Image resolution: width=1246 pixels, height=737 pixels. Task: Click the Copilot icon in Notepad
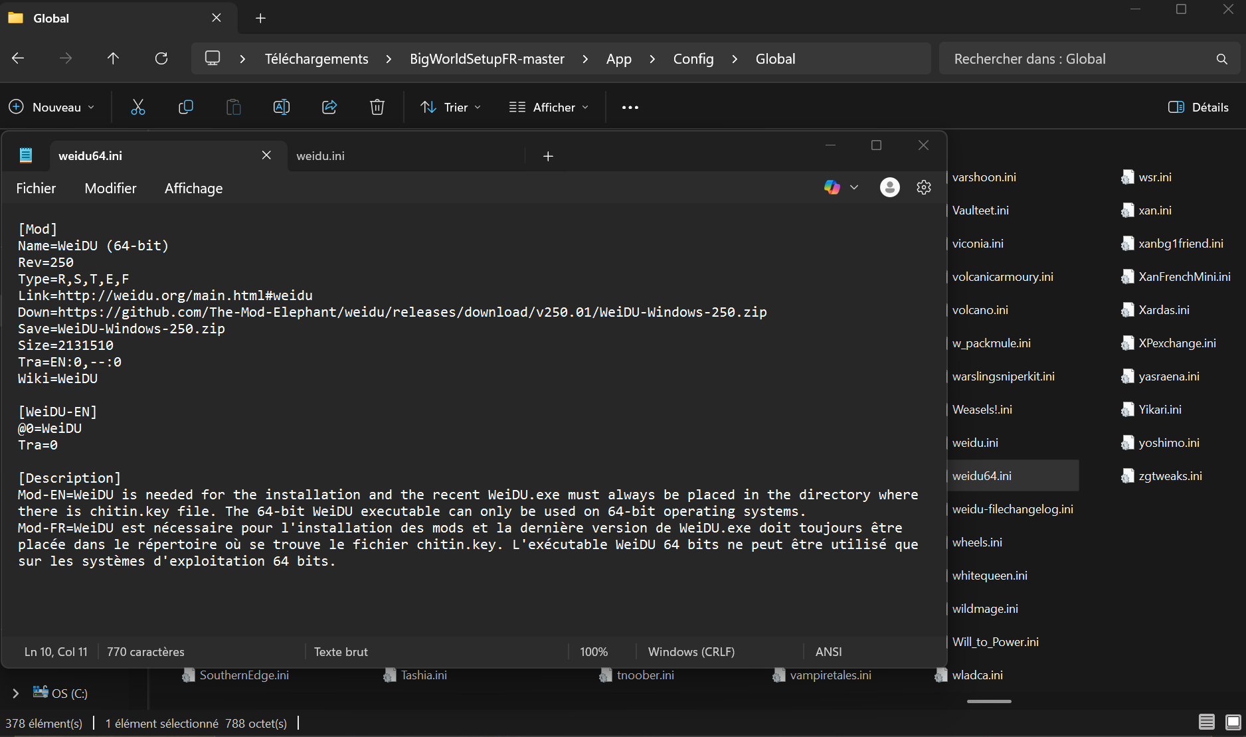832,187
